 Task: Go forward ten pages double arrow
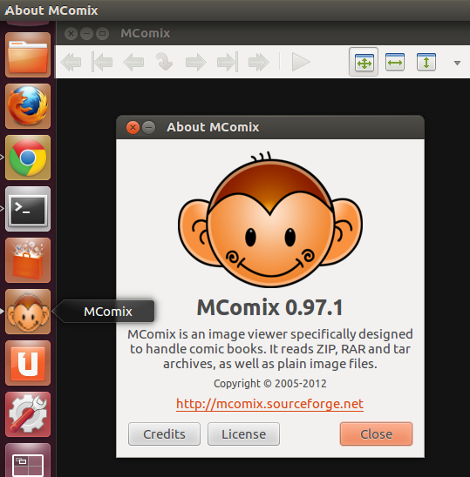[259, 62]
